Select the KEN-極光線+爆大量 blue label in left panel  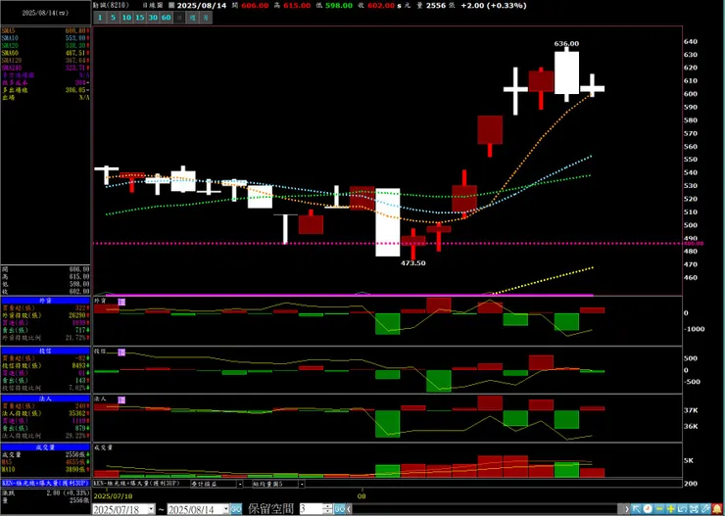point(45,483)
